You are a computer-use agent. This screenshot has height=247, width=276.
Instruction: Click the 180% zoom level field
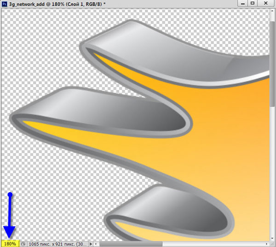(x=10, y=243)
